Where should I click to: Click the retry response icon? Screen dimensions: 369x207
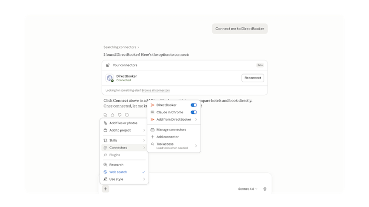[127, 115]
